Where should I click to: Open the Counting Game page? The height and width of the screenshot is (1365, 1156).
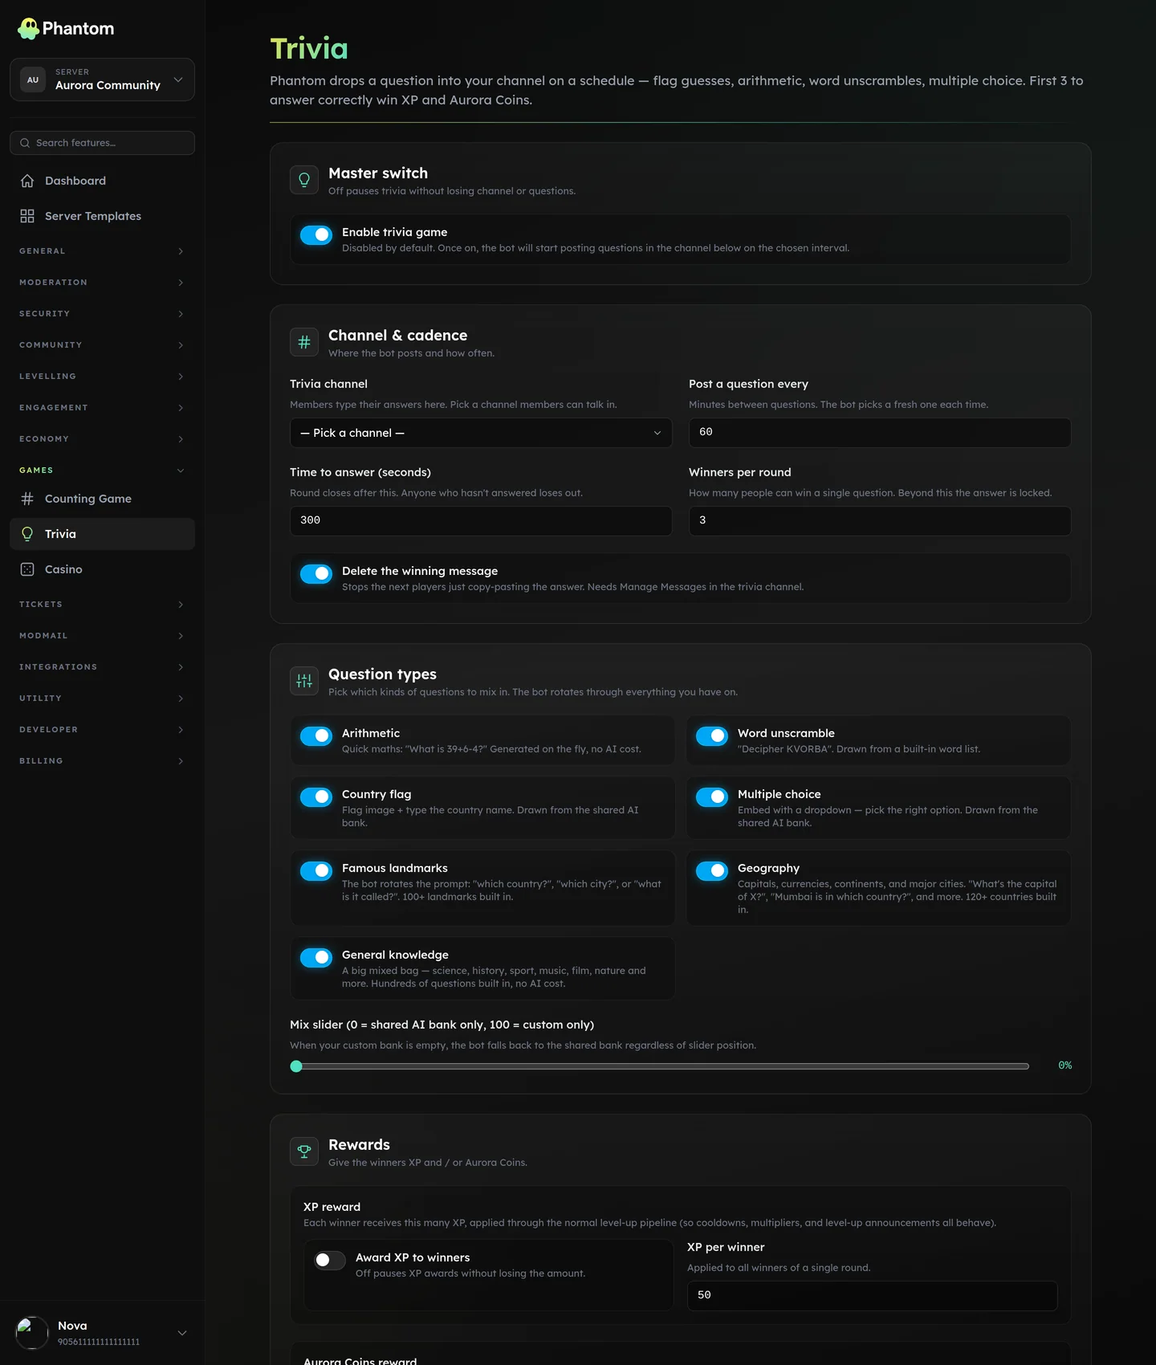pos(102,499)
